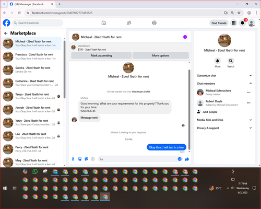Show hidden system tray icons chevron

click(228, 188)
